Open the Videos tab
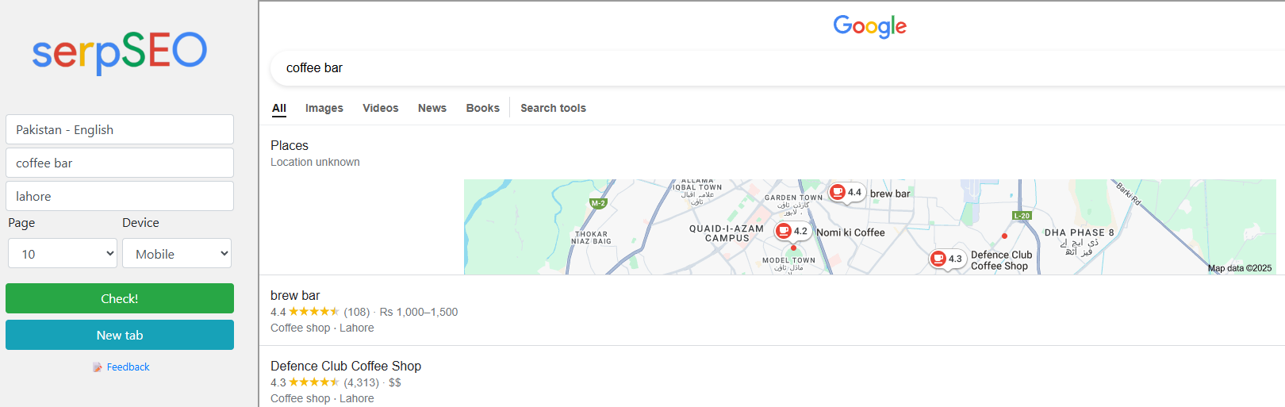The width and height of the screenshot is (1285, 407). tap(381, 109)
